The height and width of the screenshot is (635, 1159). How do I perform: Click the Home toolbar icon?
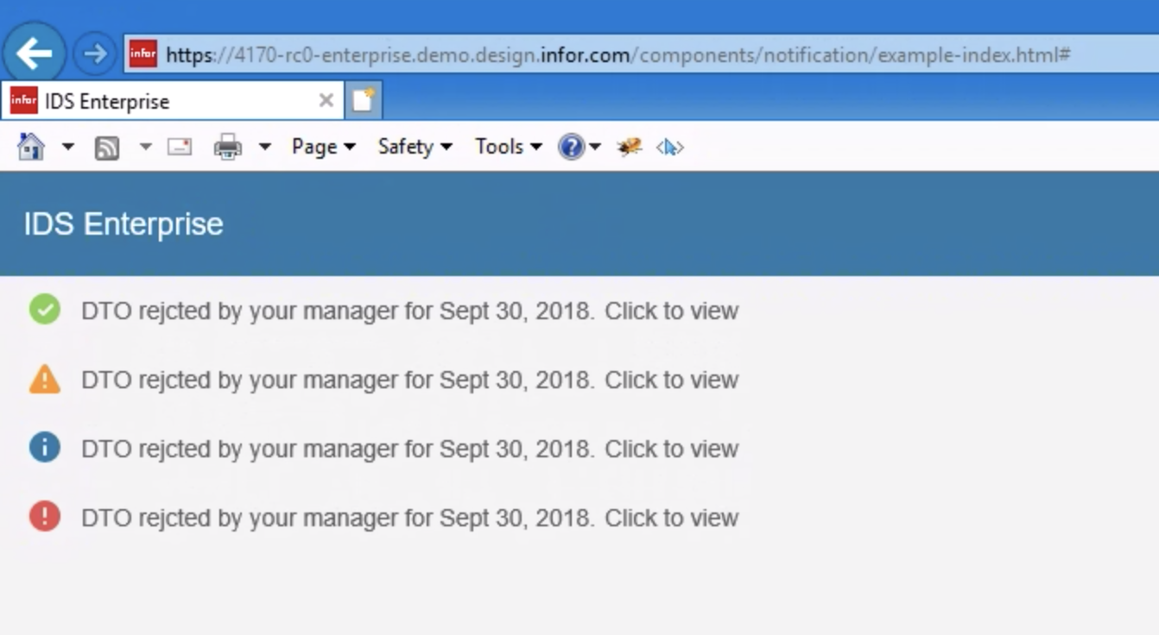pyautogui.click(x=31, y=147)
